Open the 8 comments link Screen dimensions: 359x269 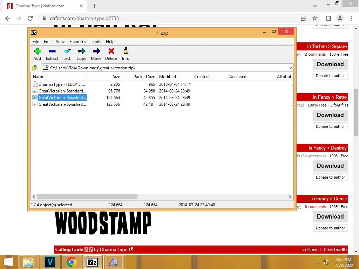315,207
